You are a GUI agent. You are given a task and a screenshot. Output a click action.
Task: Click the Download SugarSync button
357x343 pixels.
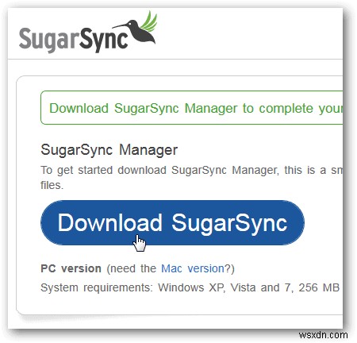click(x=172, y=222)
